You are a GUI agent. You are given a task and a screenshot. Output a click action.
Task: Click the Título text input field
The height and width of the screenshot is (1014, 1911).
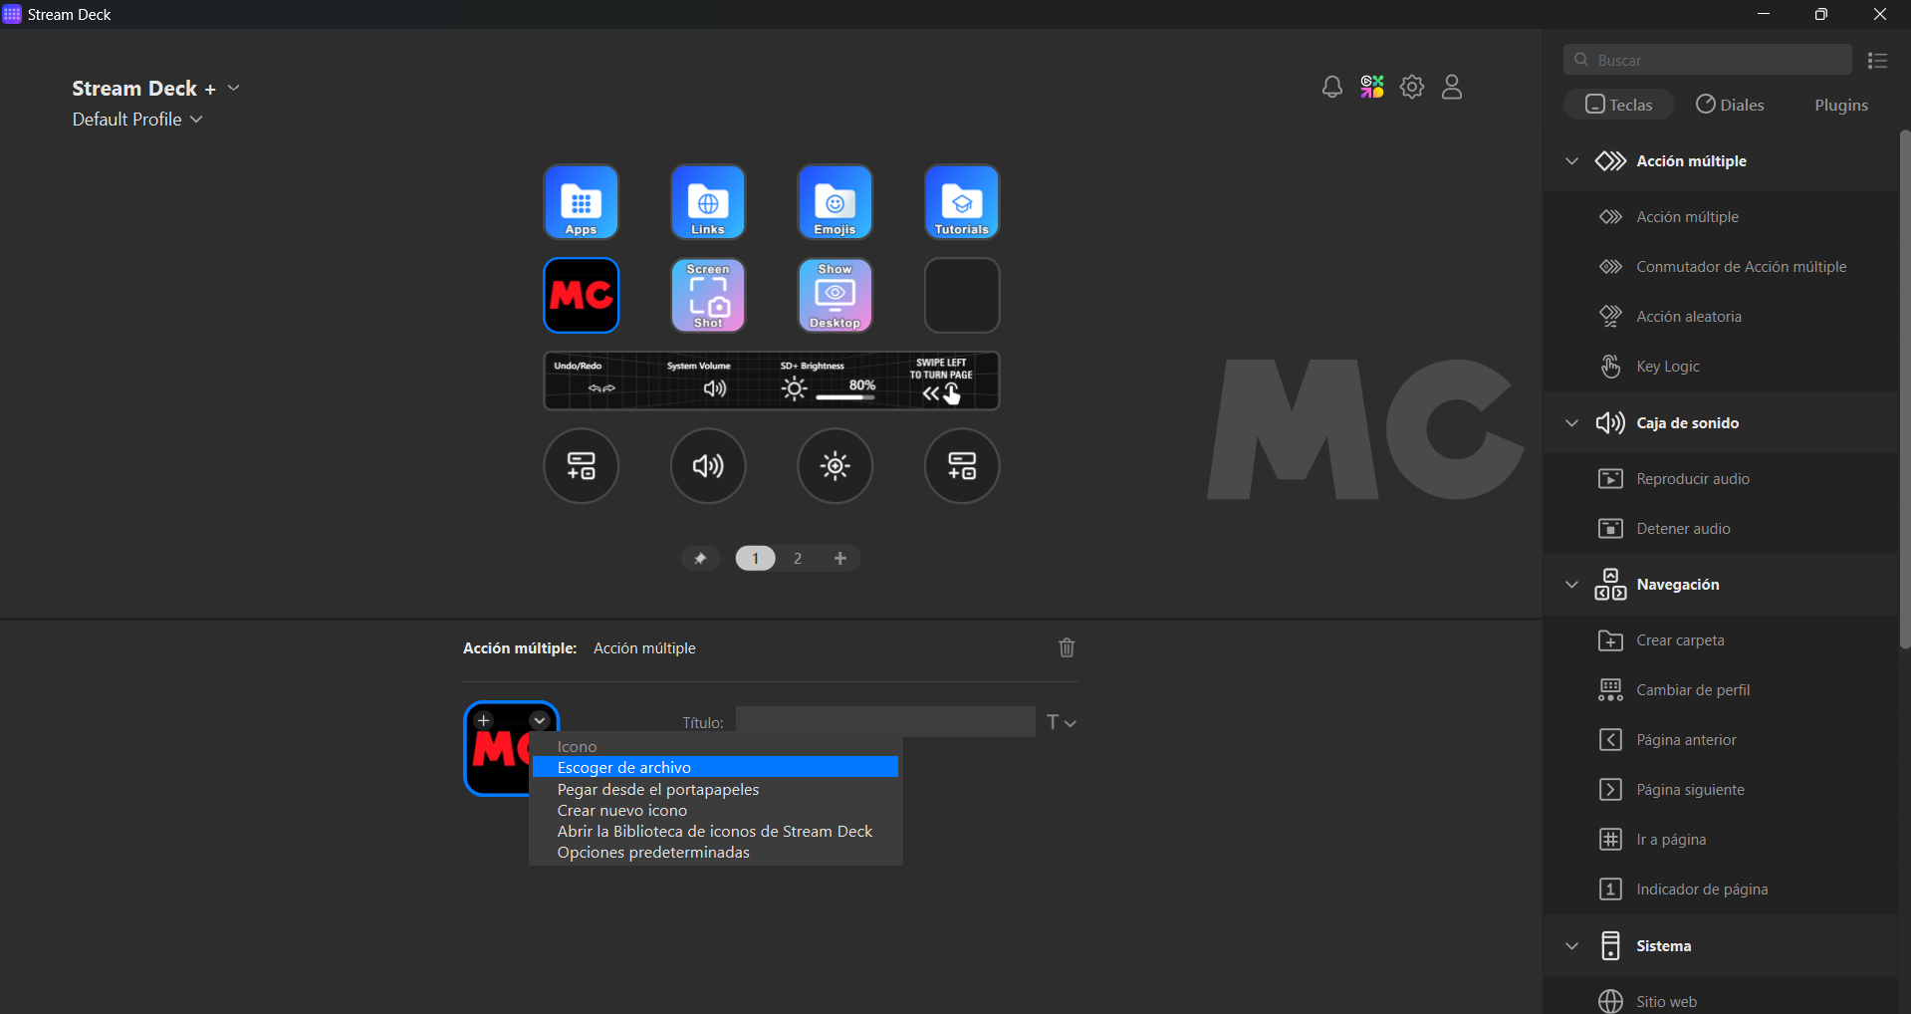(884, 722)
